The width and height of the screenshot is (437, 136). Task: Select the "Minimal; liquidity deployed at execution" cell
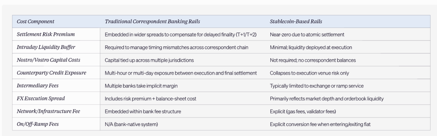coord(311,47)
